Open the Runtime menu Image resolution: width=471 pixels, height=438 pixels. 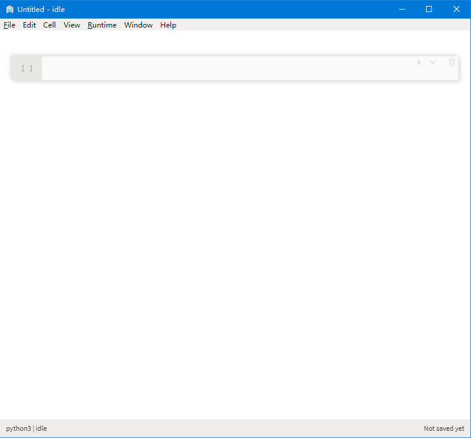102,25
